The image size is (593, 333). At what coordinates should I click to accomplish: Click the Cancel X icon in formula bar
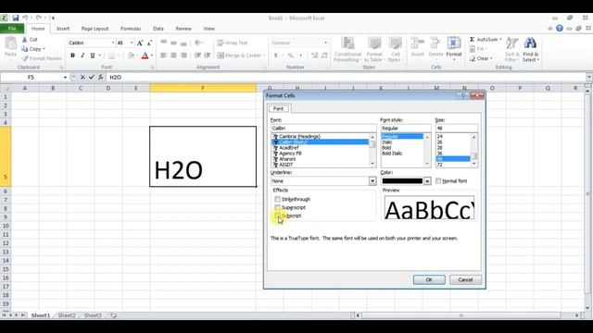82,77
